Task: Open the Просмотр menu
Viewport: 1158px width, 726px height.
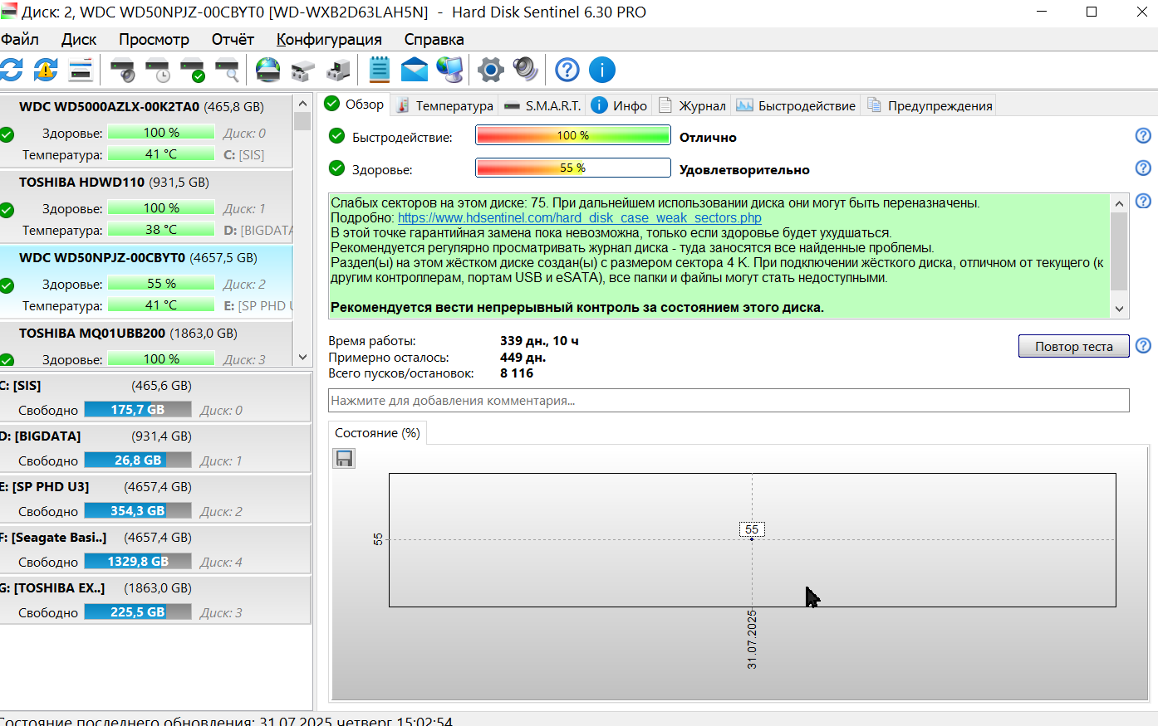Action: [154, 40]
